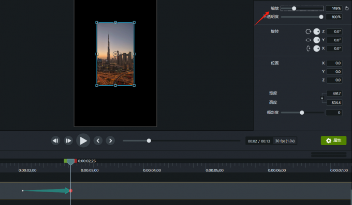The image size is (352, 205).
Task: Click the Y rotation dial knob
Action: [316, 40]
